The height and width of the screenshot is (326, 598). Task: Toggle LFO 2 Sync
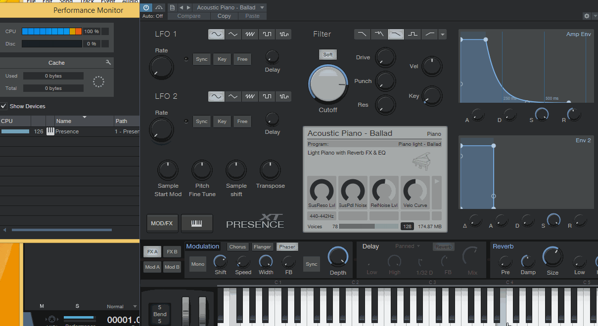click(202, 122)
